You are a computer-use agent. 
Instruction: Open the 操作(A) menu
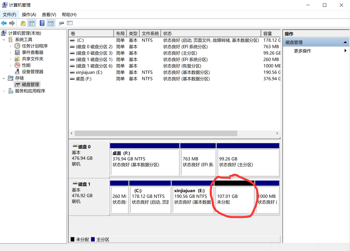pos(29,15)
